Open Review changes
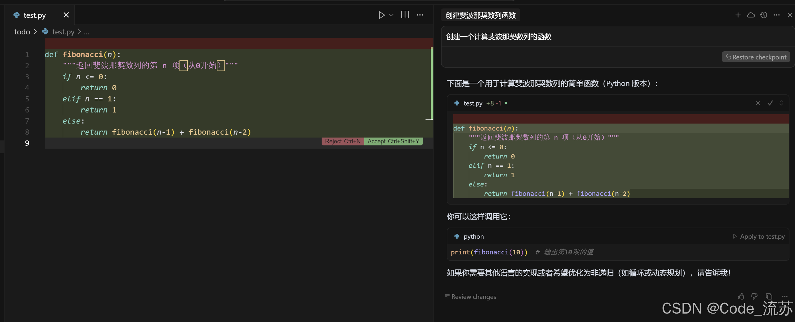The height and width of the screenshot is (322, 795). pos(471,296)
